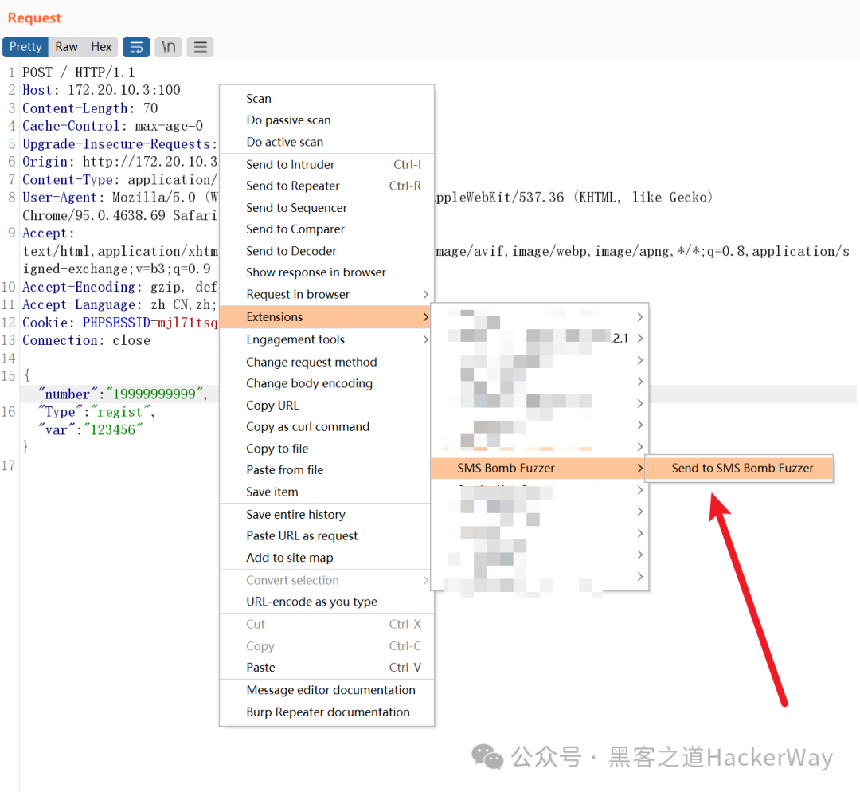Open the message editor hamburger menu
The height and width of the screenshot is (792, 860).
[x=200, y=47]
